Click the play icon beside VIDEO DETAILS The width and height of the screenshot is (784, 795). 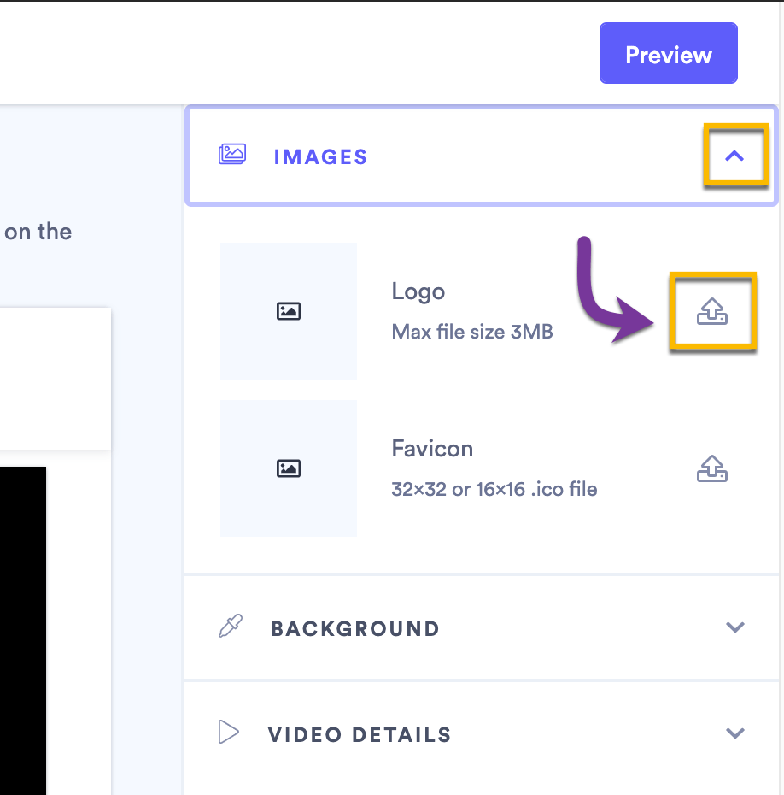[x=228, y=733]
